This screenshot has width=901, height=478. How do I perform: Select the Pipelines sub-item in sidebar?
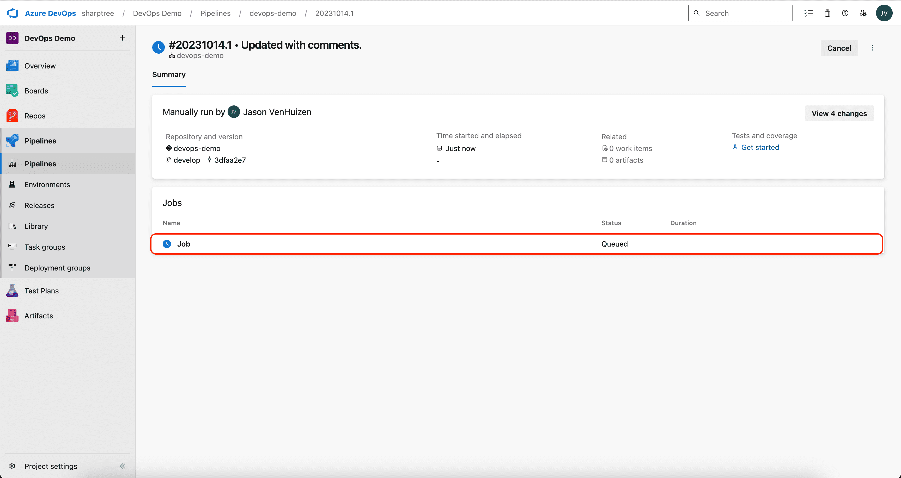click(x=68, y=163)
